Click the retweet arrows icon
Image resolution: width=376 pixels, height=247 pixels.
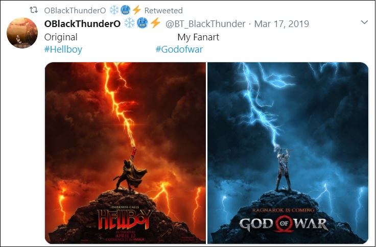point(34,10)
